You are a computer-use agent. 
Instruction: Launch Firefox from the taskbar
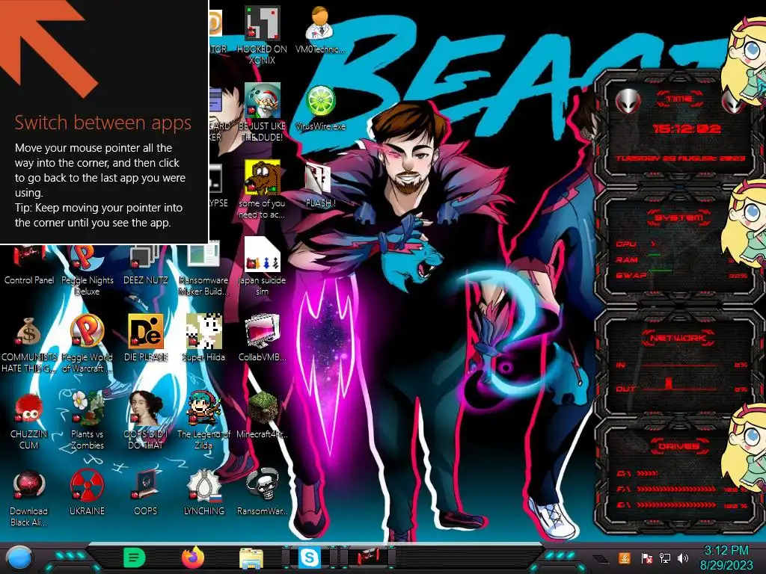point(192,557)
